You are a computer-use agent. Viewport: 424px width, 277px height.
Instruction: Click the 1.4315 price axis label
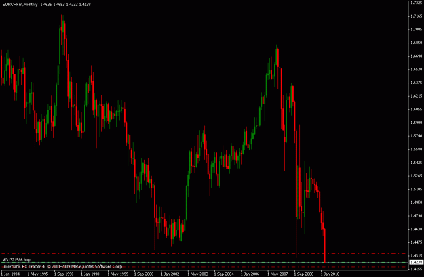(417, 256)
